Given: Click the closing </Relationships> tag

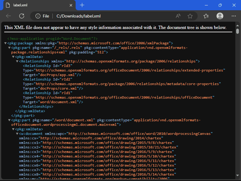Looking at the screenshot, I should click(x=36, y=106).
